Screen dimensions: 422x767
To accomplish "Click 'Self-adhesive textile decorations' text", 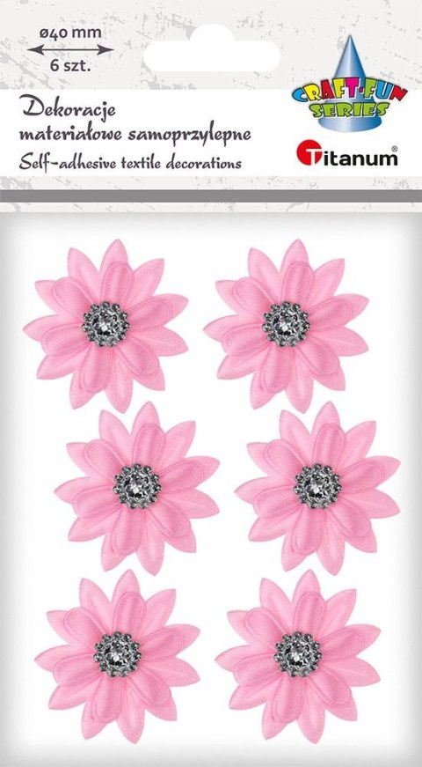I will point(130,162).
